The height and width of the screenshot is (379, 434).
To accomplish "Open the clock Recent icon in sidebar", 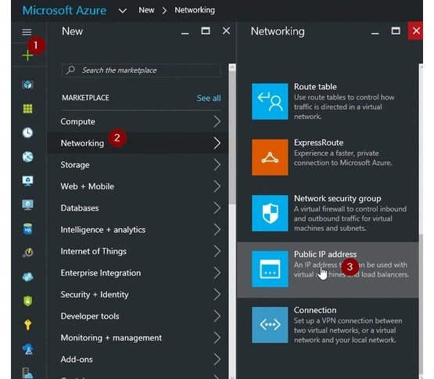I will 27,132.
